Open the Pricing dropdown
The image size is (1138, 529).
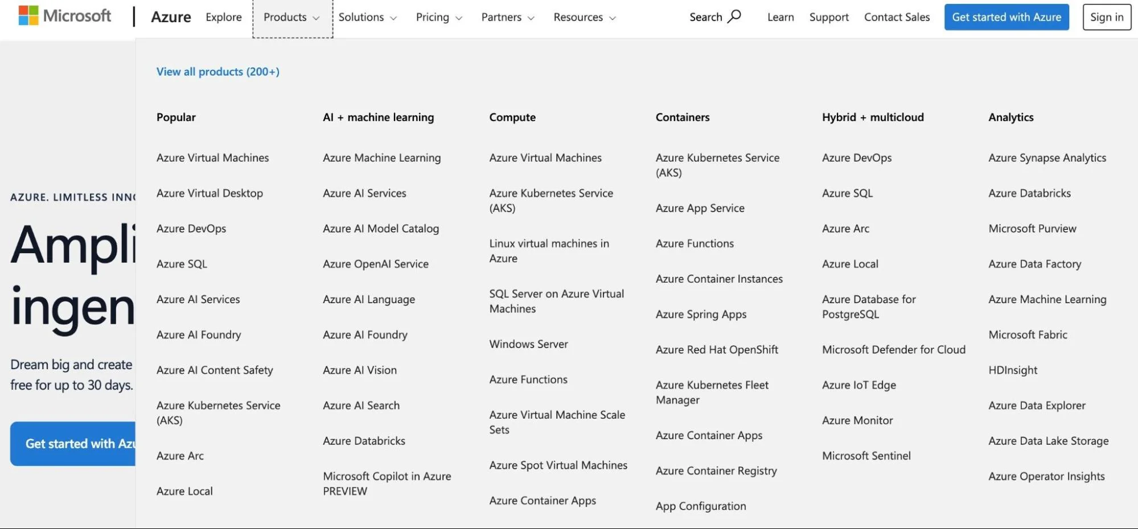439,18
